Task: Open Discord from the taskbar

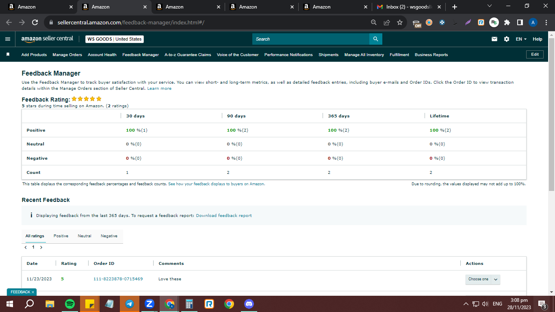Action: [x=249, y=304]
